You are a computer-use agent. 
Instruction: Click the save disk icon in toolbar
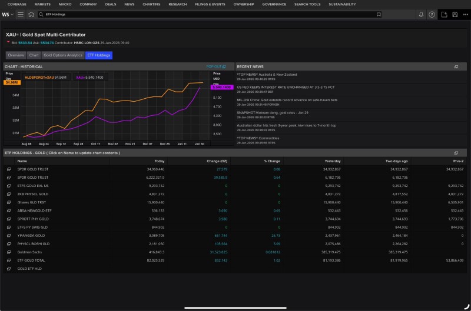455,14
